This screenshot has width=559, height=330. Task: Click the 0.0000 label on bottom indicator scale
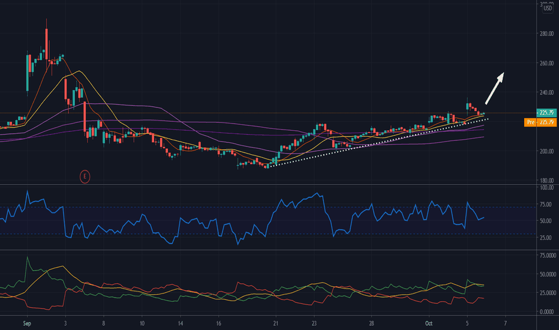pos(547,312)
